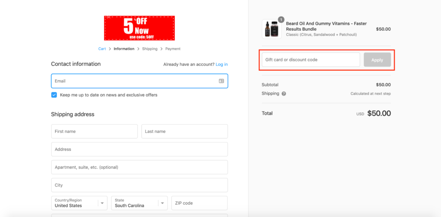The height and width of the screenshot is (217, 441).
Task: Click the Information breadcrumb step
Action: coord(124,49)
